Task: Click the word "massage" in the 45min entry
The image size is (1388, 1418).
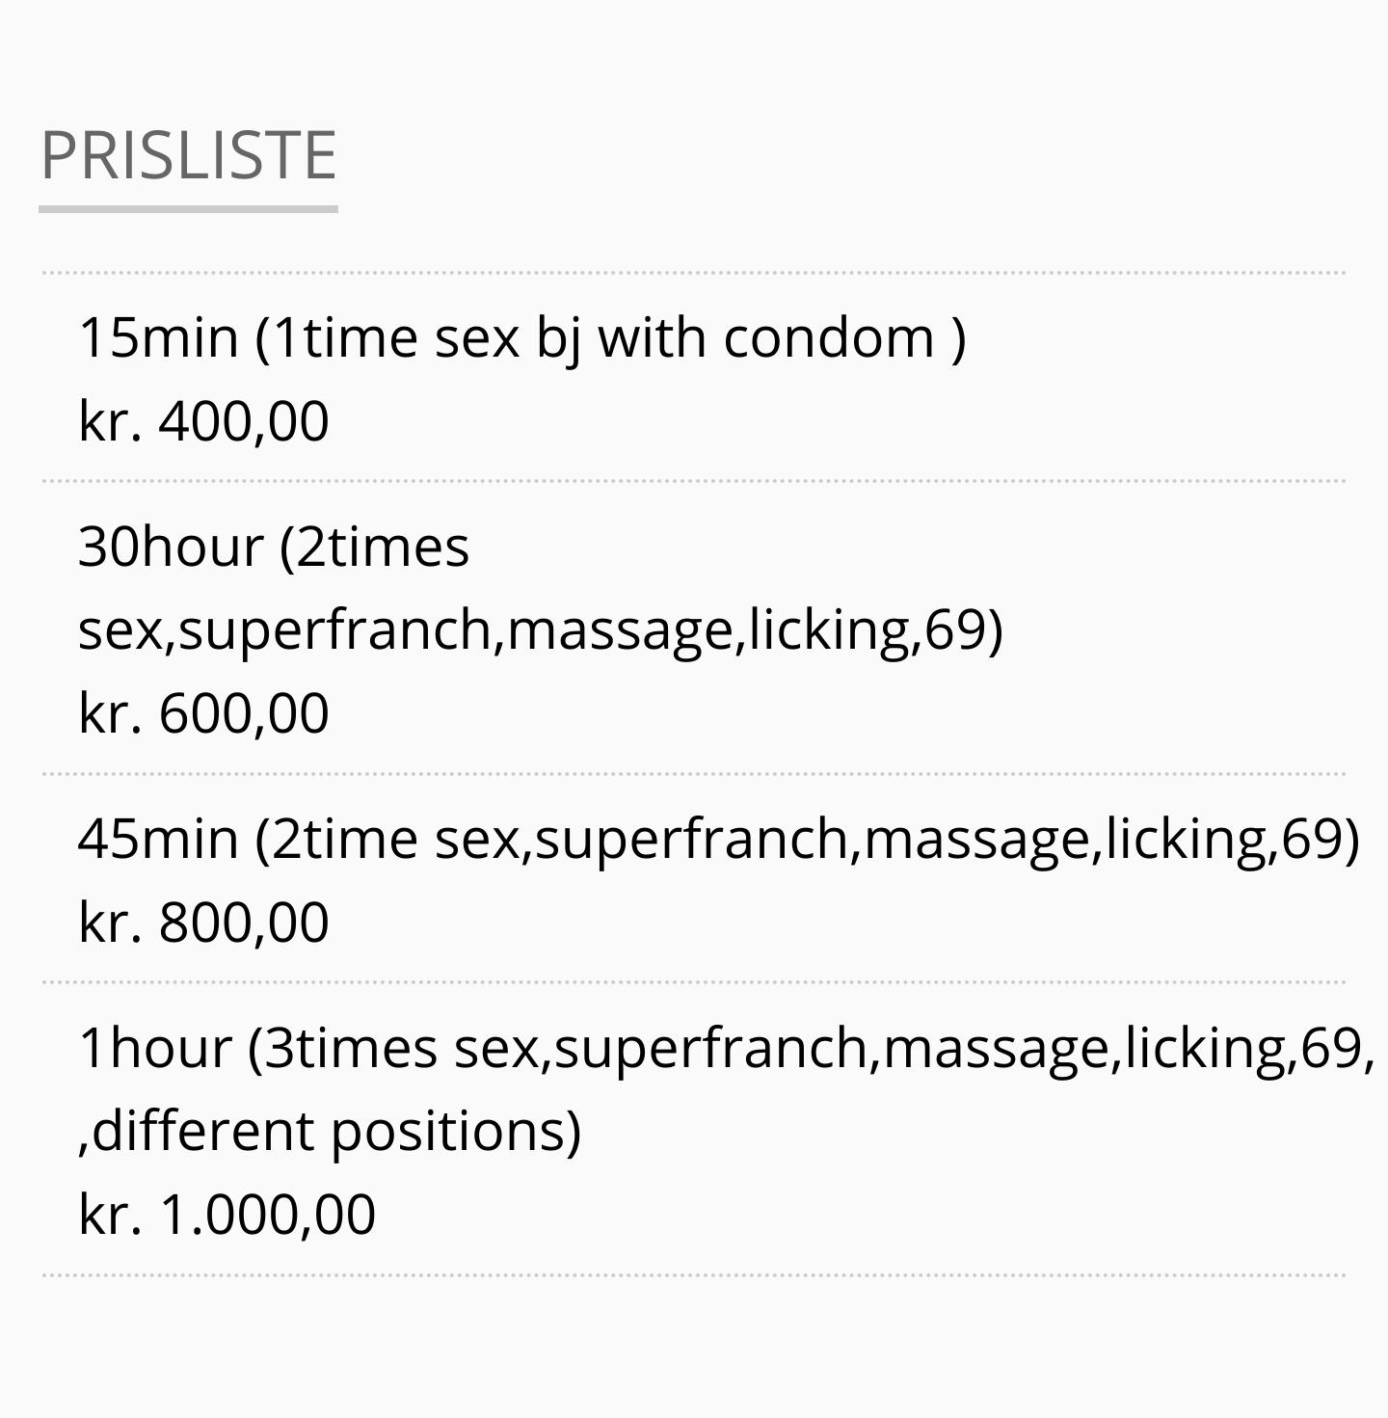Action: click(976, 839)
